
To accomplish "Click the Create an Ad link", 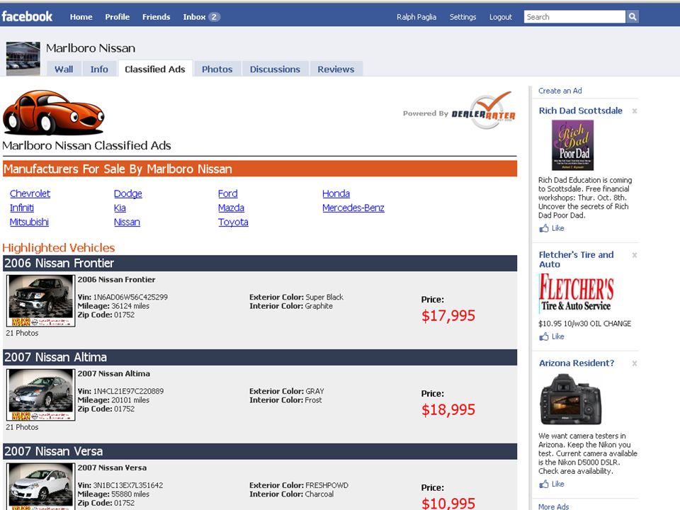I will (x=560, y=91).
